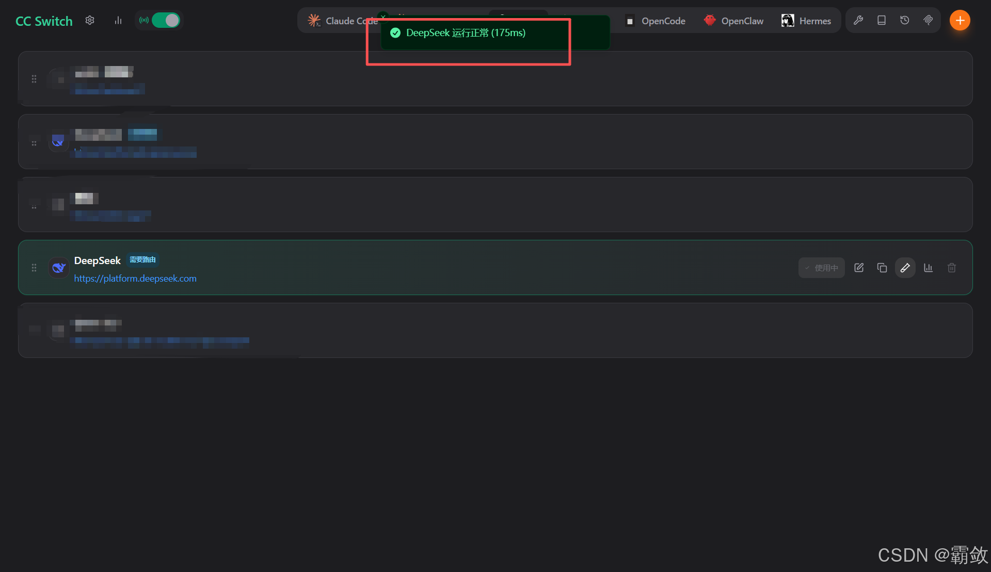Image resolution: width=991 pixels, height=572 pixels.
Task: Click the DeepSeek 运行正常 (175ms) notification
Action: coord(495,33)
